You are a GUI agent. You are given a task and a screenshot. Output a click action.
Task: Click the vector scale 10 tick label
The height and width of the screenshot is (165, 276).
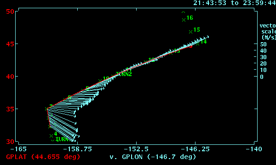click(263, 70)
